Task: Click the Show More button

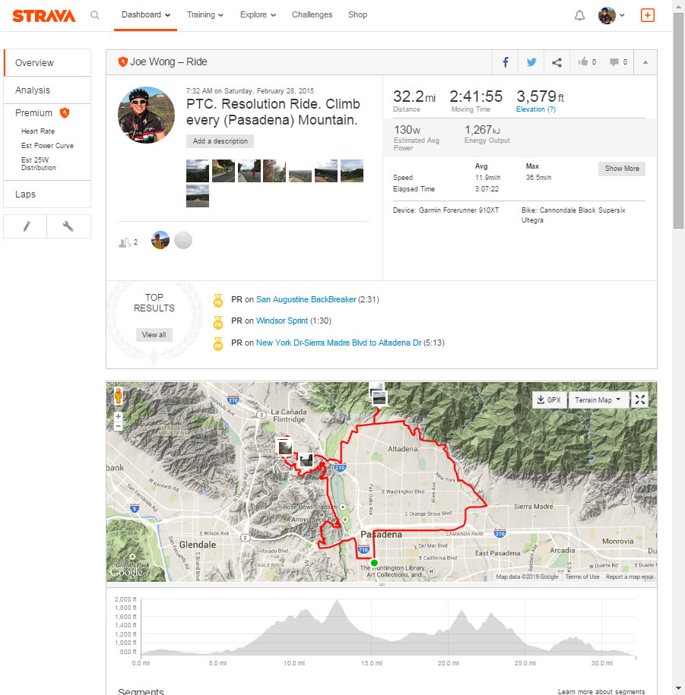Action: point(621,169)
